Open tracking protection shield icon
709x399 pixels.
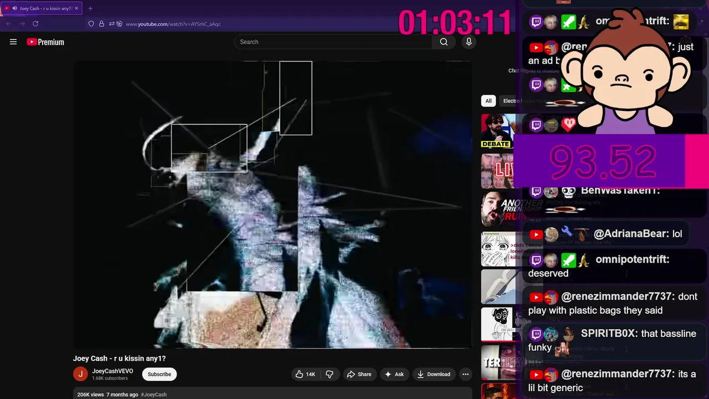[91, 24]
